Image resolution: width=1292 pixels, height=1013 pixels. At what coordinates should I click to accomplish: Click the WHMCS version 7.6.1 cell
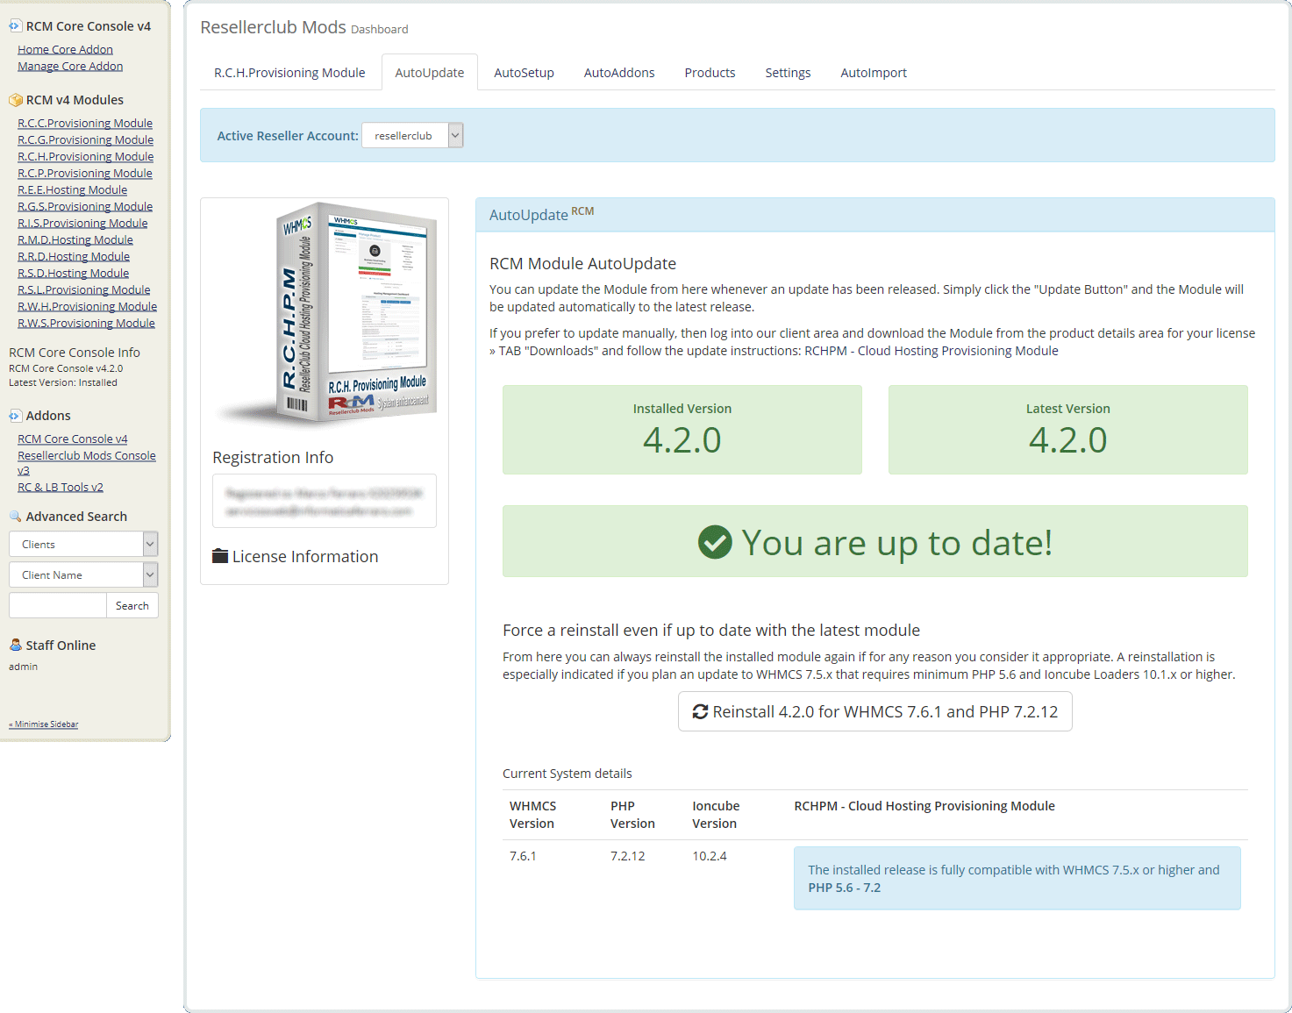tap(523, 856)
